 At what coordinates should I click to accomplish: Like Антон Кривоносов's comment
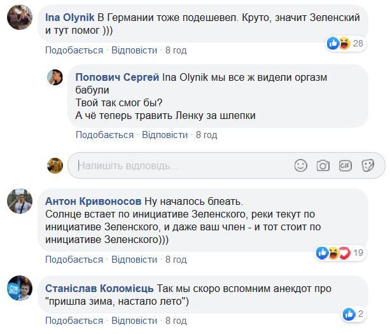point(74,260)
